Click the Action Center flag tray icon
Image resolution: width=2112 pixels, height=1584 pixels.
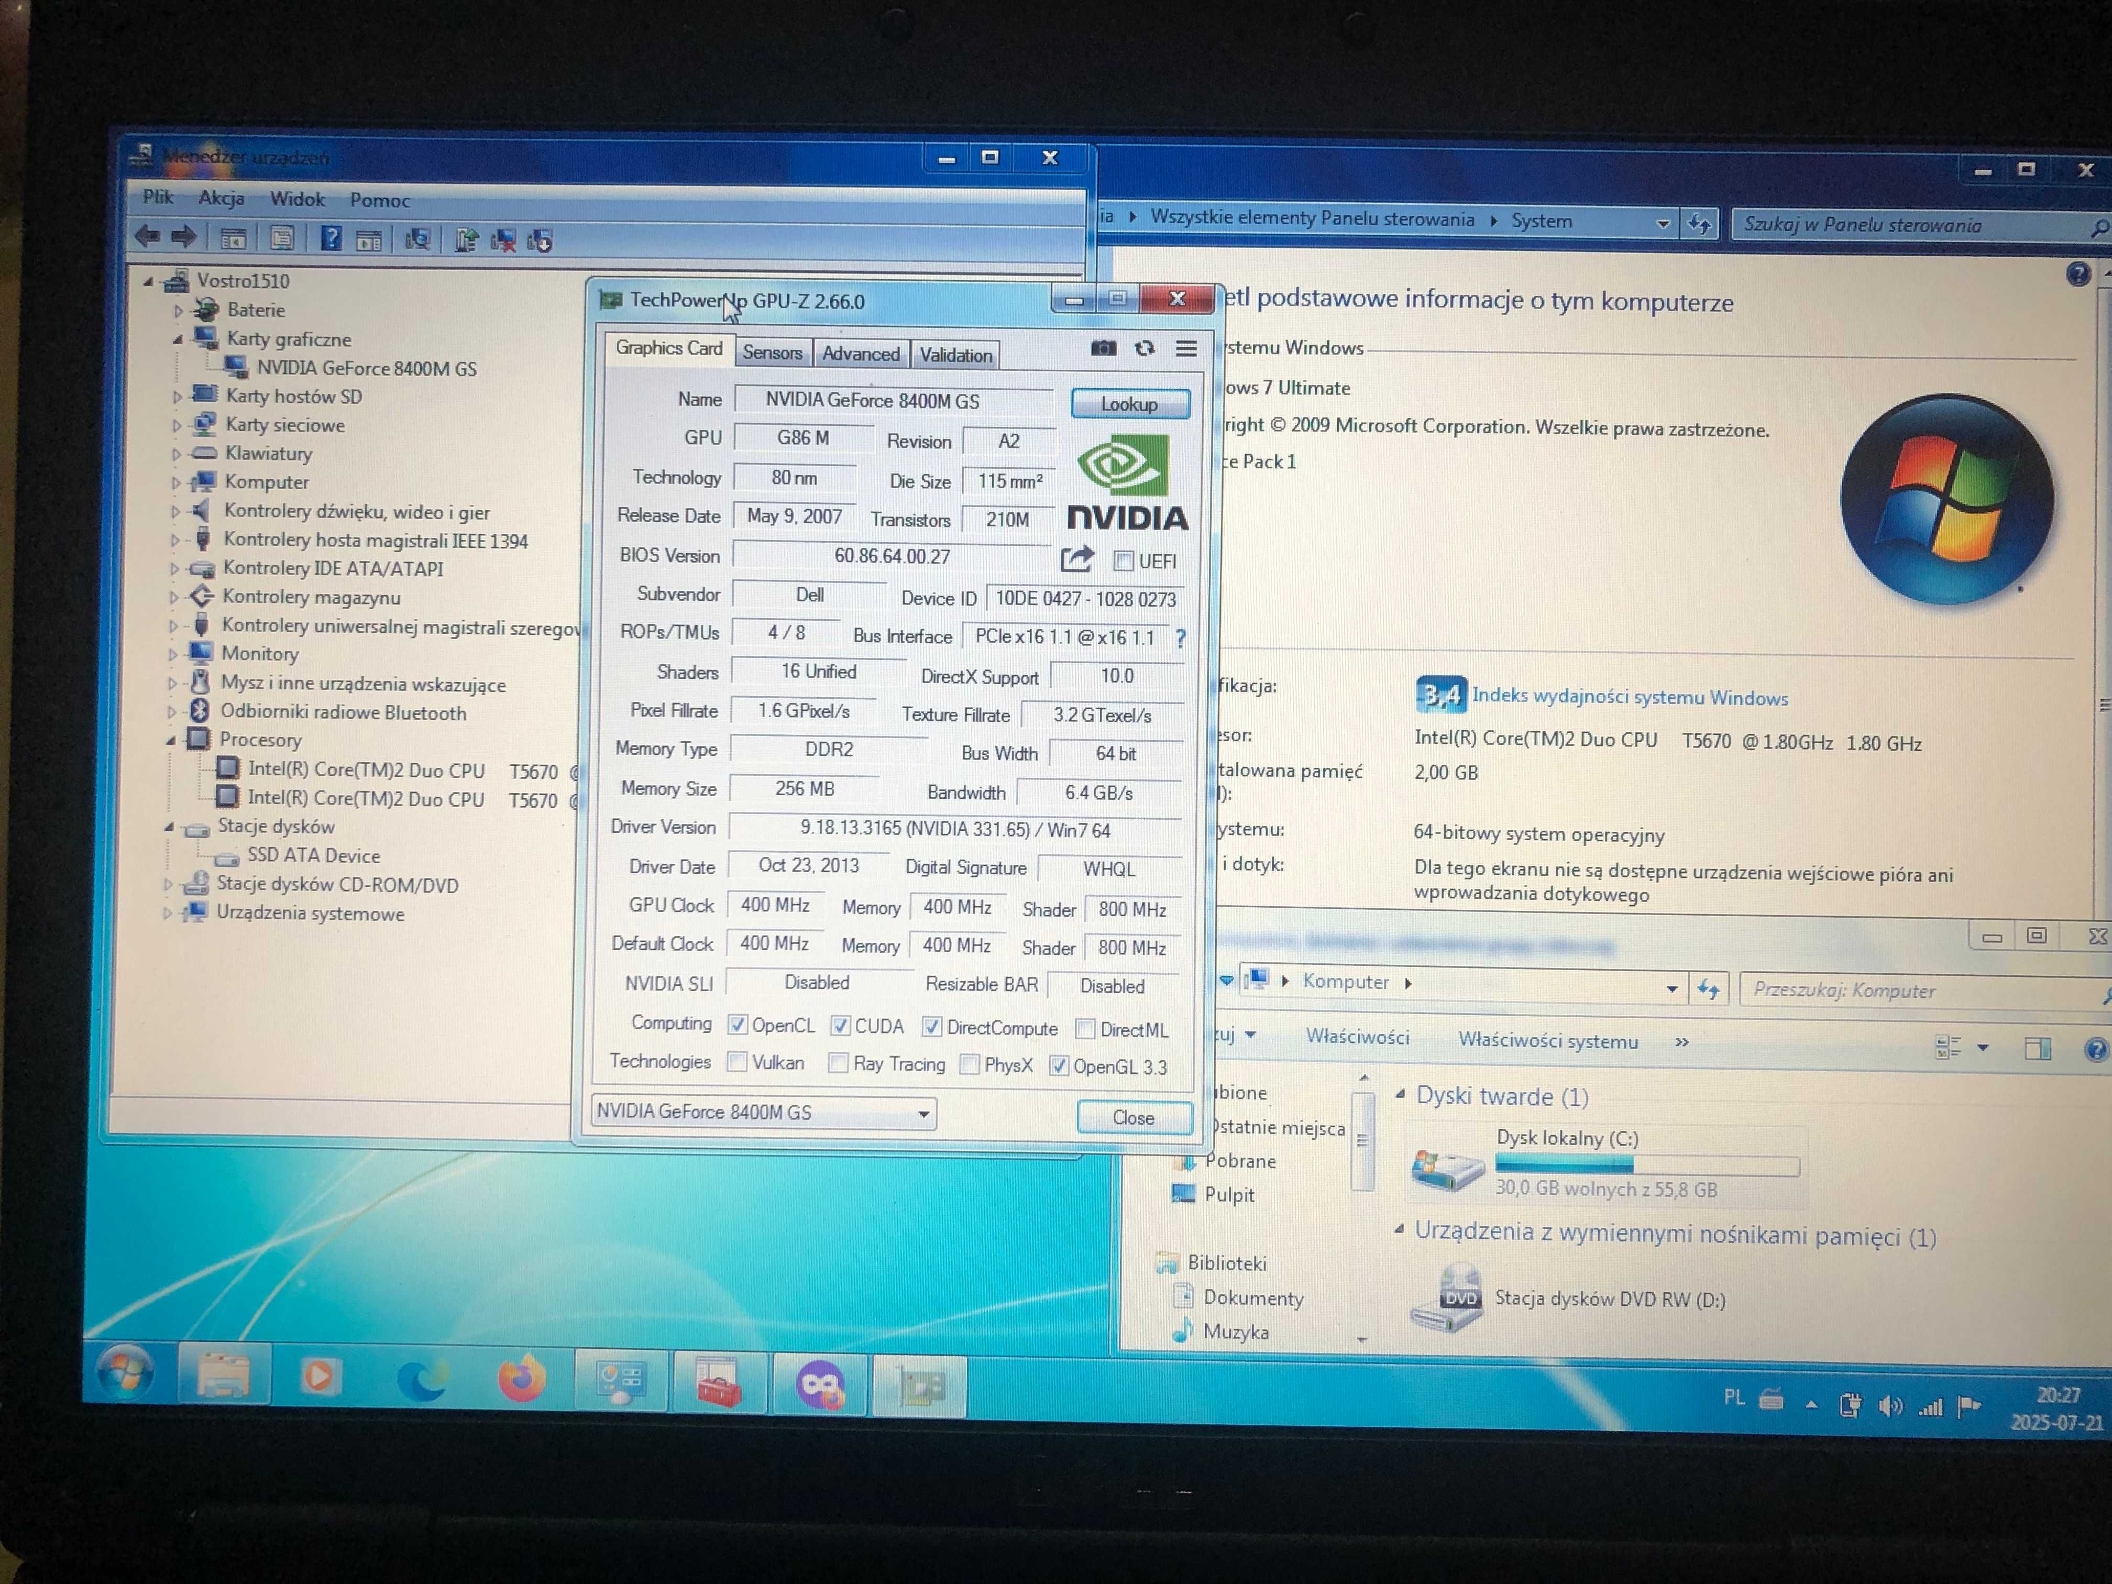(x=1969, y=1406)
